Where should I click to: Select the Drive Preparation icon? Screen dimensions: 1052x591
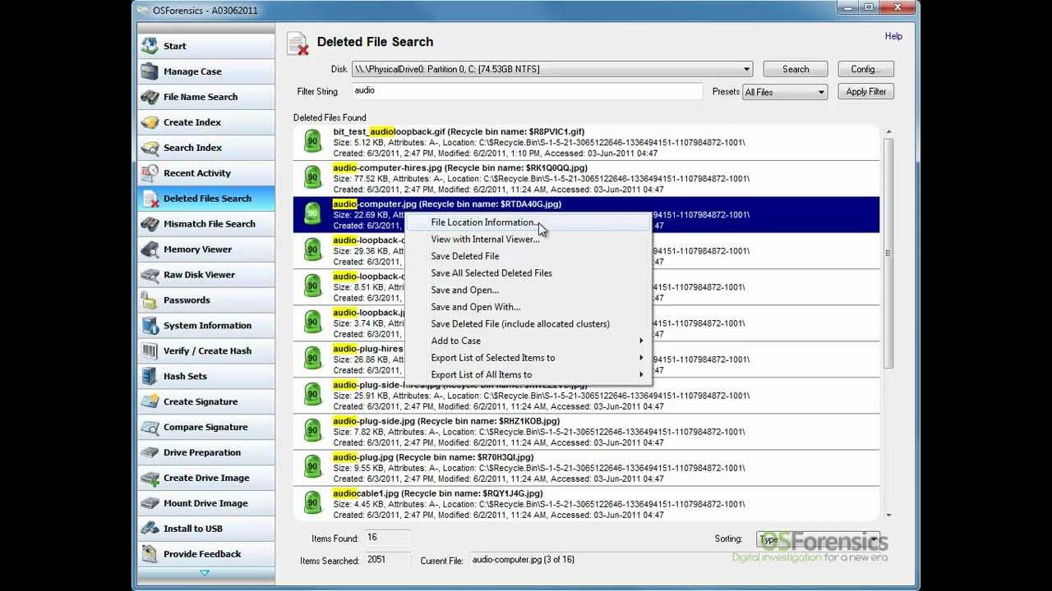150,453
